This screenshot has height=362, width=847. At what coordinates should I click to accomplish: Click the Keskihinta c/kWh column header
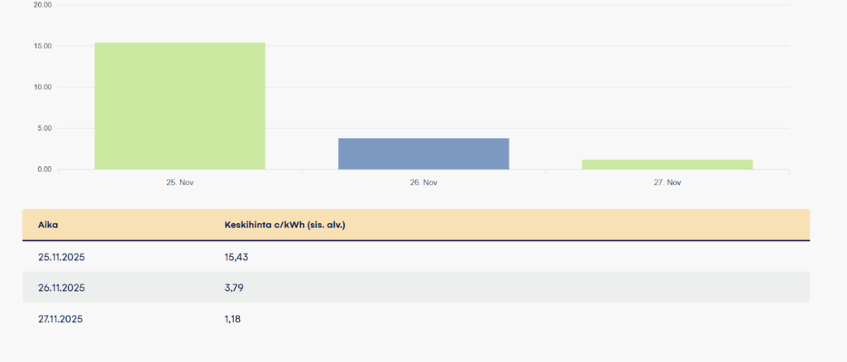(285, 225)
